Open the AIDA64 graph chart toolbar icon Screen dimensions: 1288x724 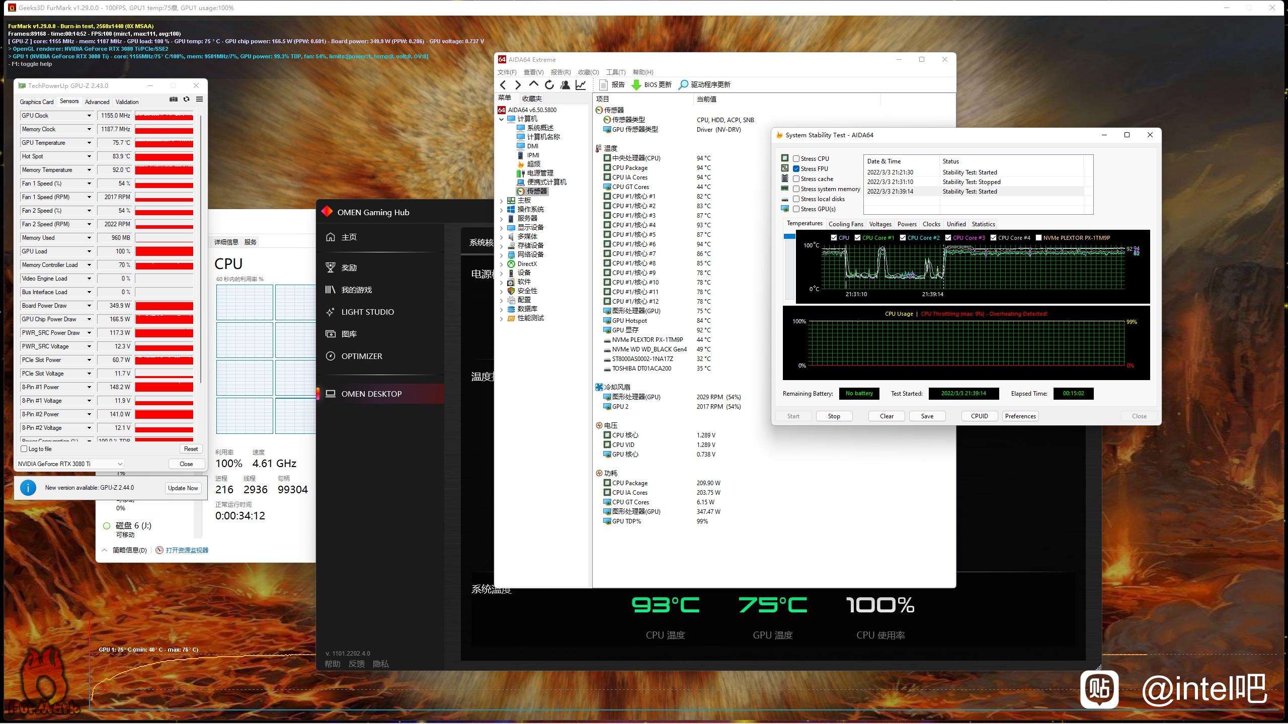tap(581, 84)
